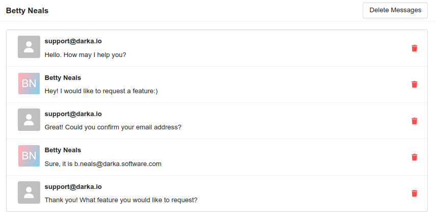The height and width of the screenshot is (220, 436).
Task: Click the Betty Neals conversation header title
Action: pyautogui.click(x=27, y=10)
